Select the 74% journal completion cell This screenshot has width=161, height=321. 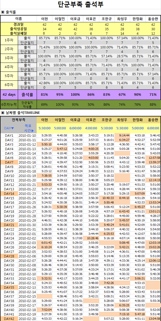[x=122, y=104]
